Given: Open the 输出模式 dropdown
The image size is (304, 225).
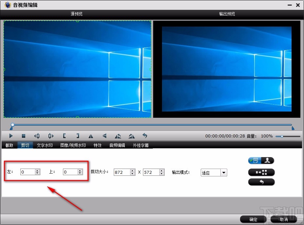Looking at the screenshot, I should point(224,172).
